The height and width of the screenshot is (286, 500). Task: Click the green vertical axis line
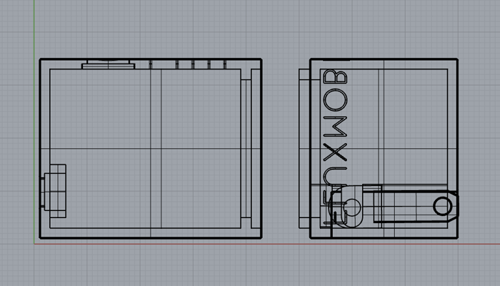click(x=34, y=122)
